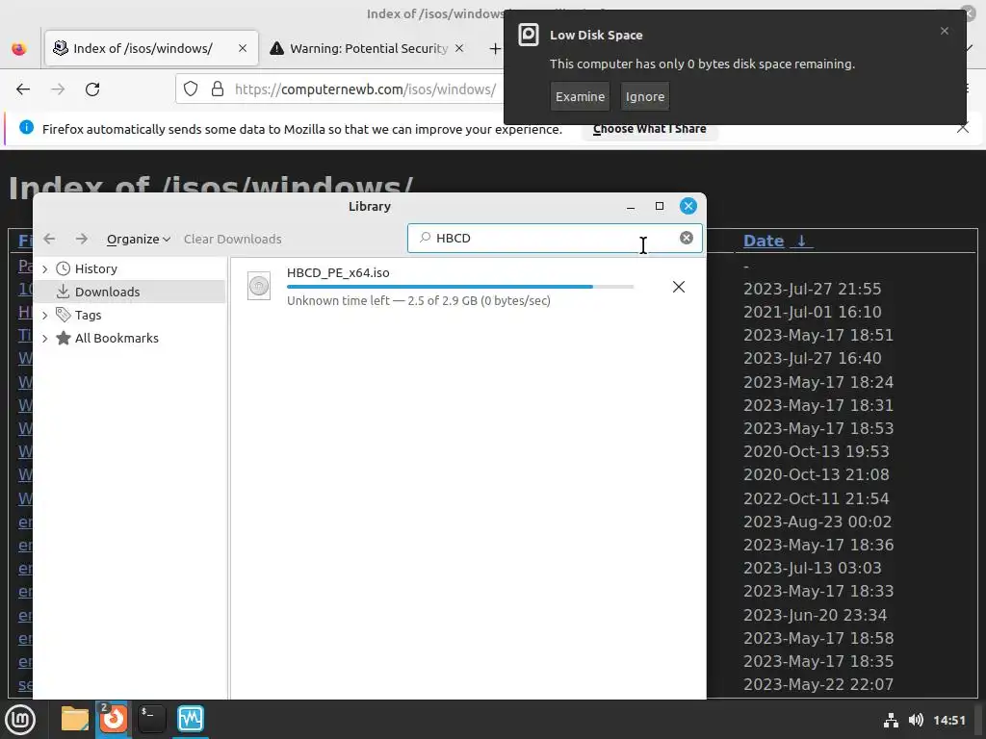The width and height of the screenshot is (986, 739).
Task: Click date '2023-Jul-27 21:55' in listing
Action: (813, 289)
